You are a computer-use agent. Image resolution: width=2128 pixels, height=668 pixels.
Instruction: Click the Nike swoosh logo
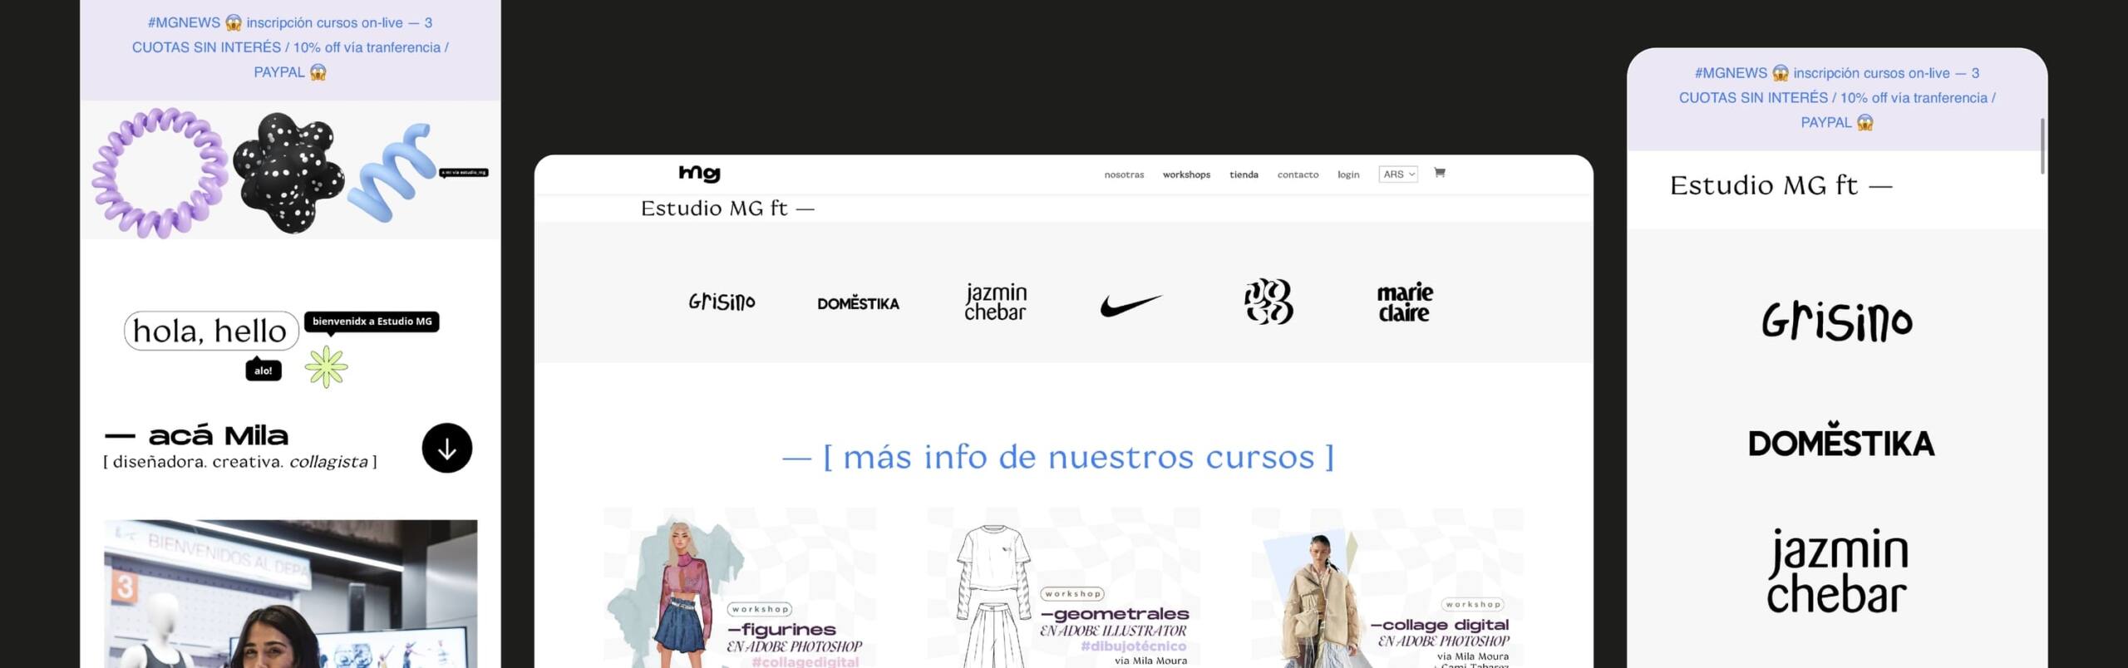[x=1130, y=305]
